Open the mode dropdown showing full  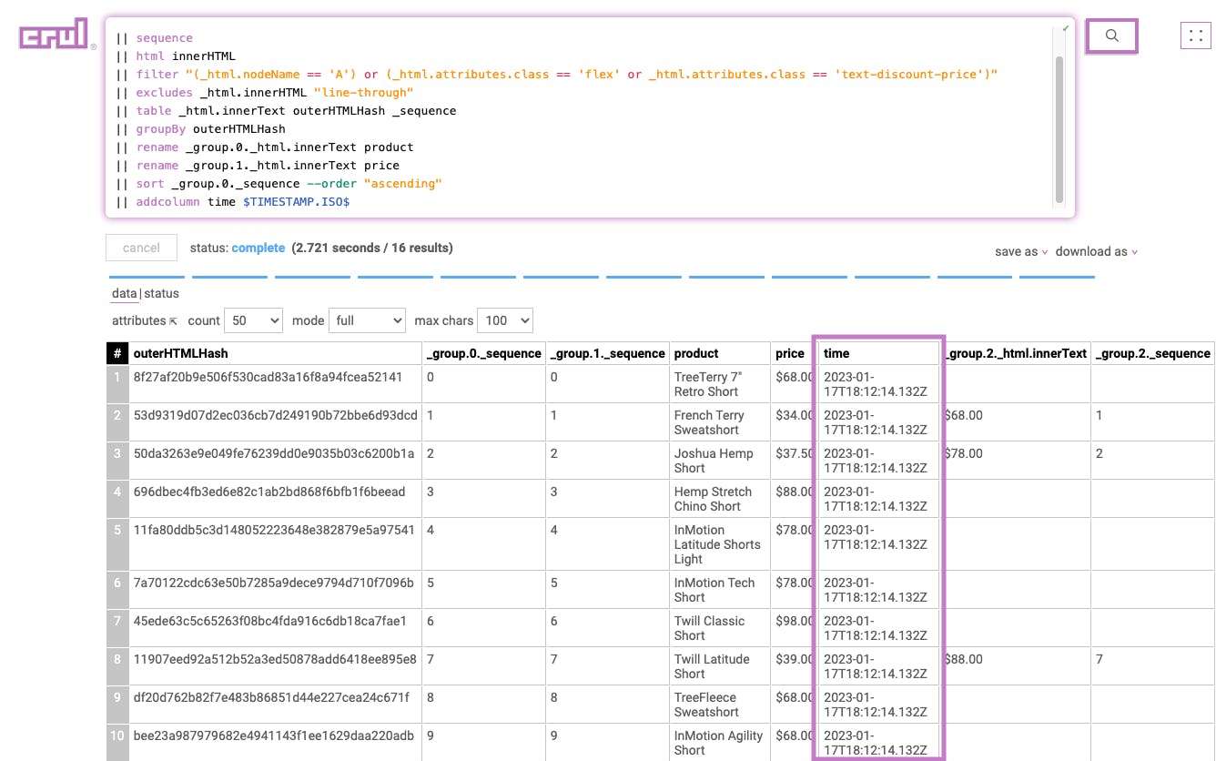[367, 320]
